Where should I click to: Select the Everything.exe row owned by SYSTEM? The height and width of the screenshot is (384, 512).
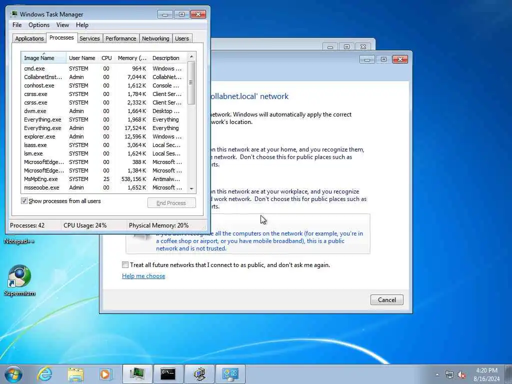(104, 119)
